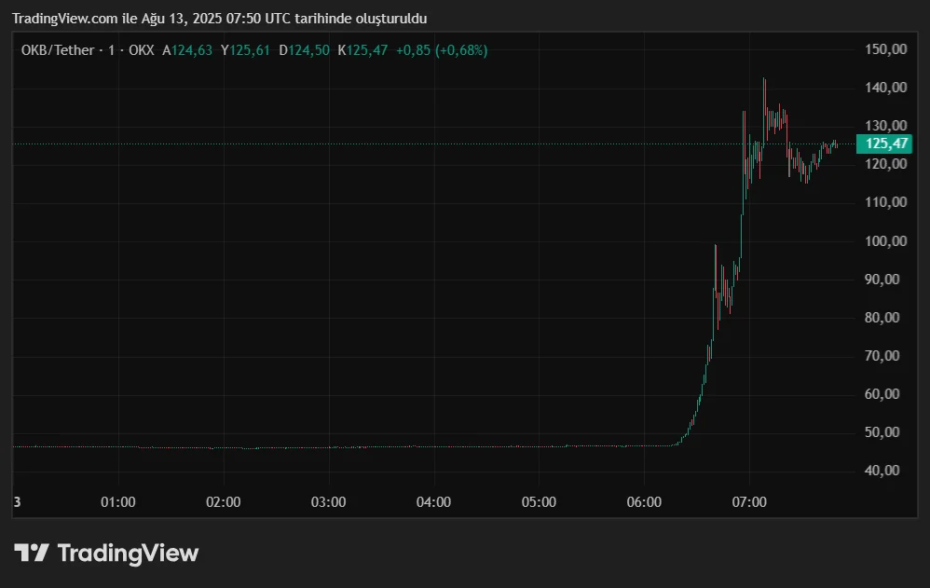The width and height of the screenshot is (930, 588).
Task: Click the low value D124,50
Action: (x=305, y=50)
